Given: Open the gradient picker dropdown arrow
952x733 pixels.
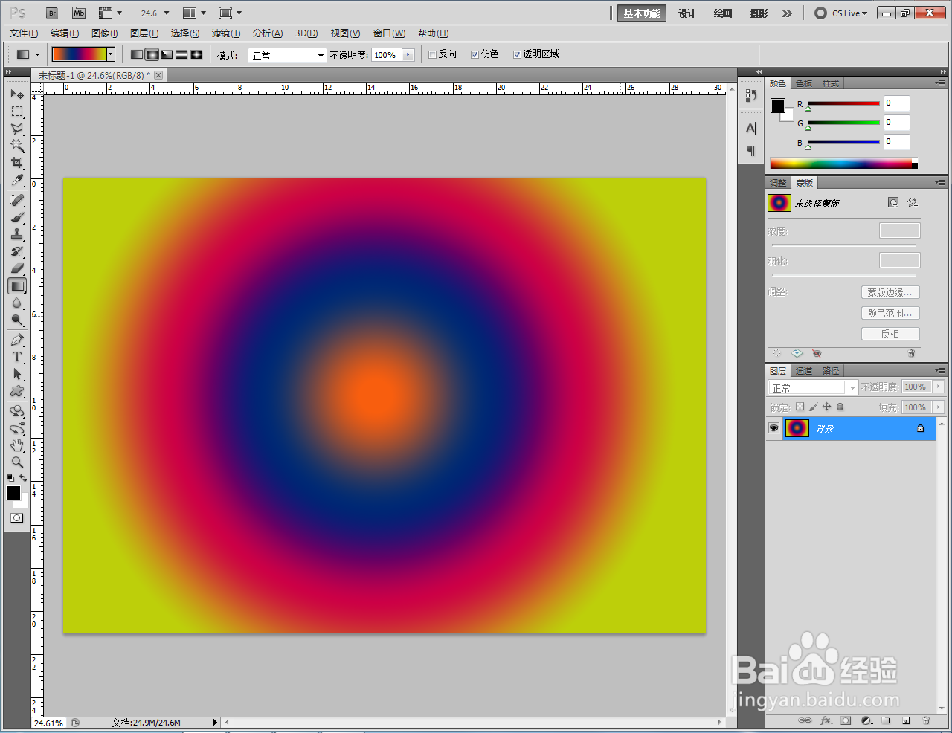Looking at the screenshot, I should pos(111,54).
